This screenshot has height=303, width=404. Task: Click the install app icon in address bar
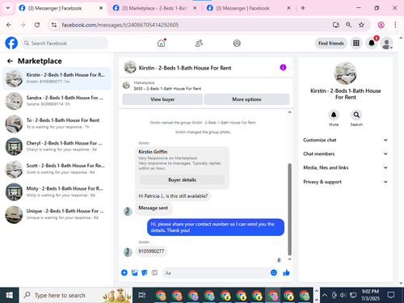336,25
